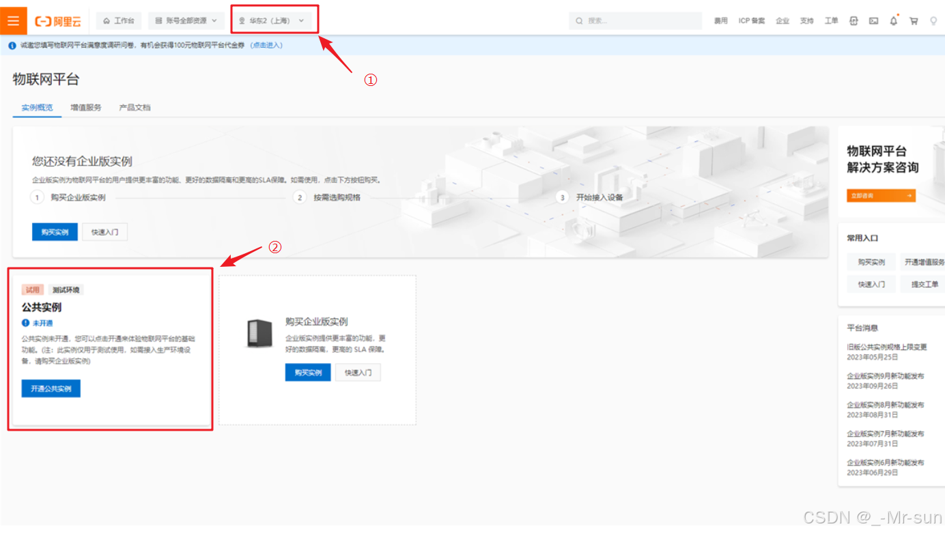The height and width of the screenshot is (533, 945).
Task: Launch Cloud Shell terminal icon
Action: click(x=873, y=21)
